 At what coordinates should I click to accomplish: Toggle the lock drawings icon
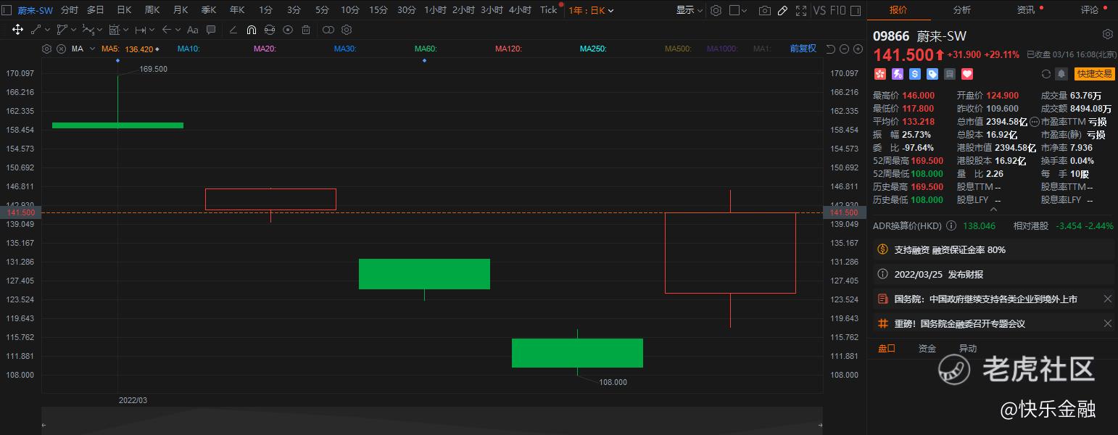tap(270, 30)
